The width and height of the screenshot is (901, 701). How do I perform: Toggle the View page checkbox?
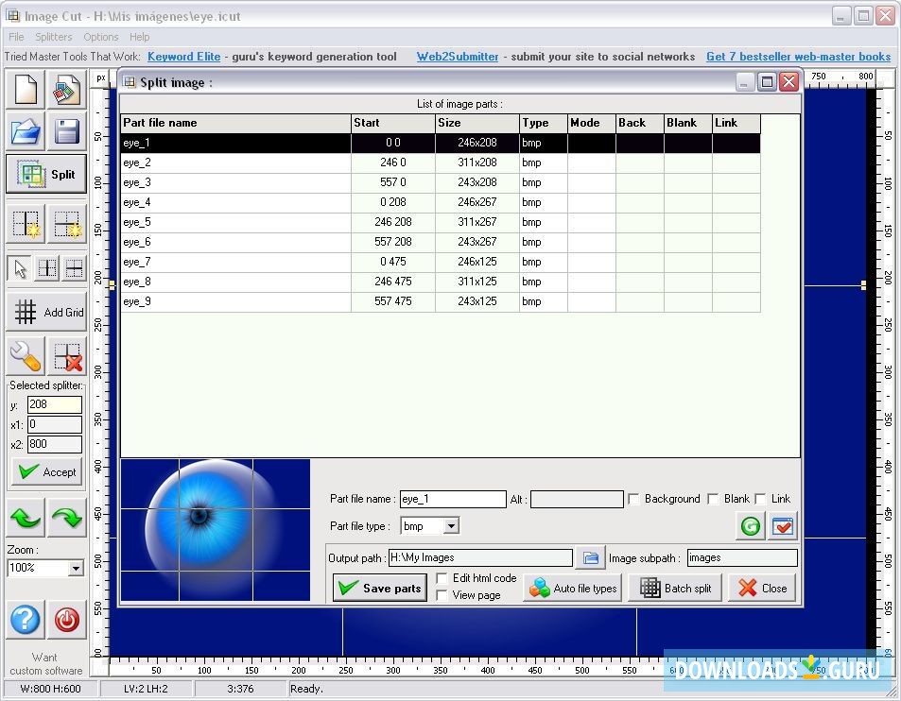[442, 595]
